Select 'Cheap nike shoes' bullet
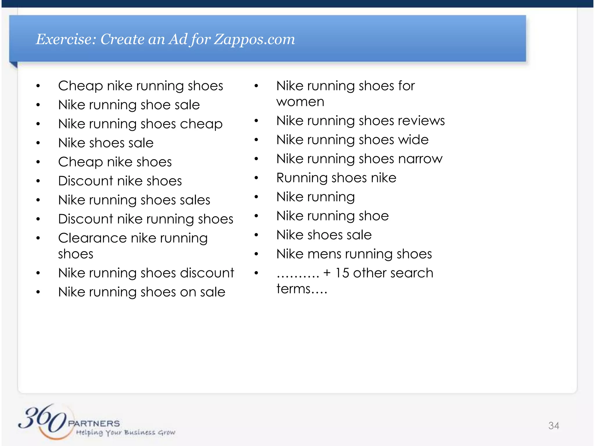Viewport: 595px width, 446px height. pos(115,162)
